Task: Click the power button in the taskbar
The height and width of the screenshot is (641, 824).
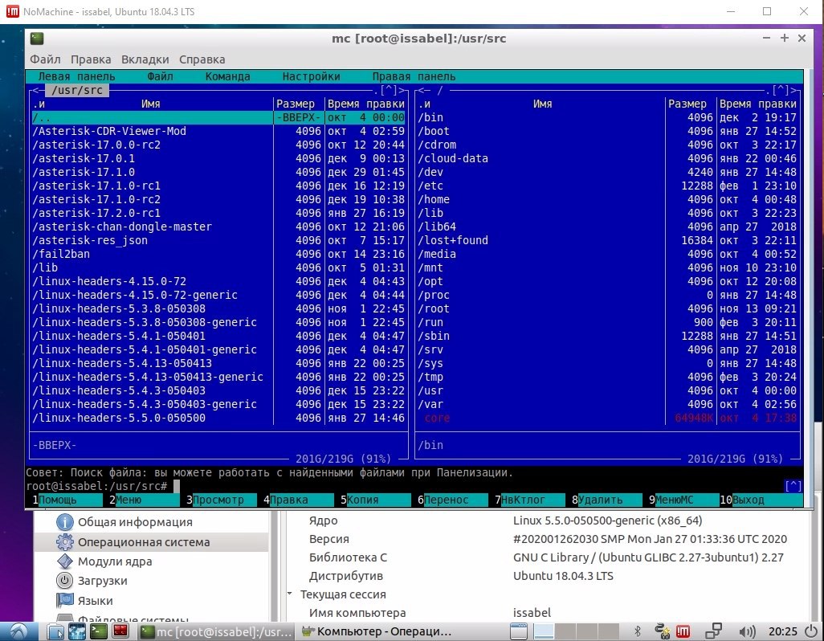Action: [x=811, y=631]
